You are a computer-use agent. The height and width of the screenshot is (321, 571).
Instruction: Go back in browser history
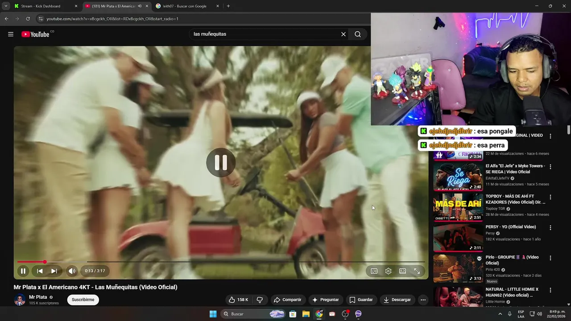point(6,19)
